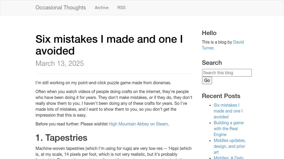Click the March 13, 2025 date

pos(59,64)
